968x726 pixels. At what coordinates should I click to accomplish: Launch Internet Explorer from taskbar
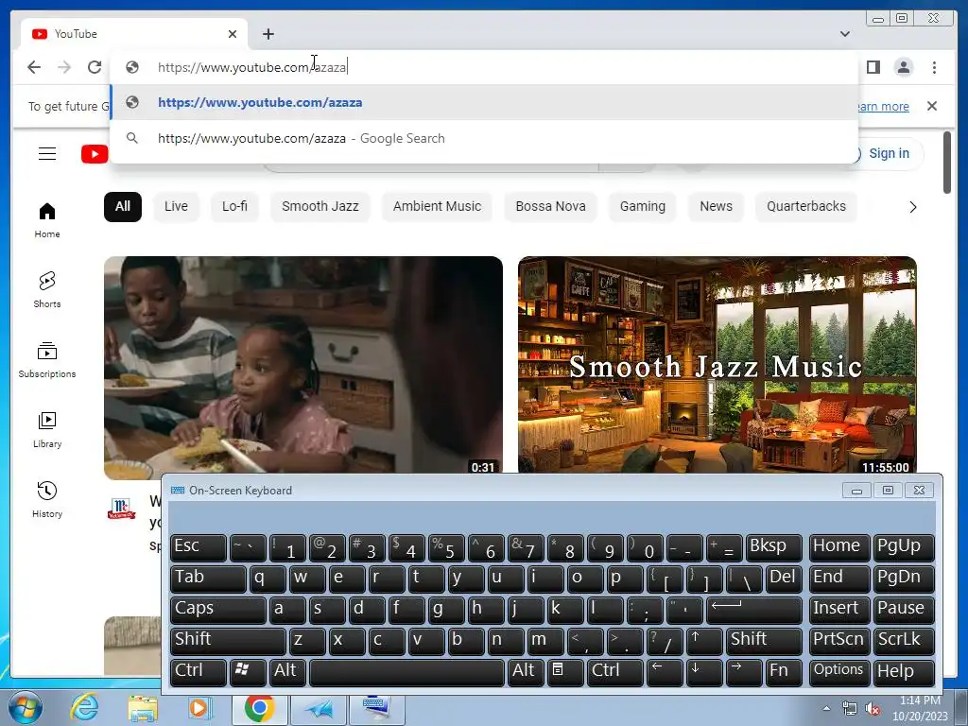[x=84, y=707]
